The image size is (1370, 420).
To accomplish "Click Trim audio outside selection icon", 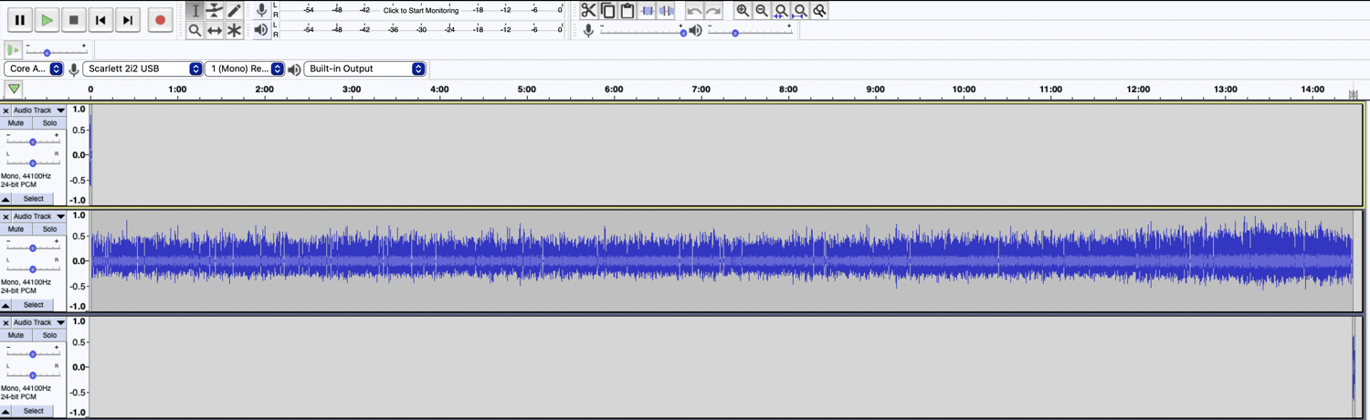I will (648, 11).
